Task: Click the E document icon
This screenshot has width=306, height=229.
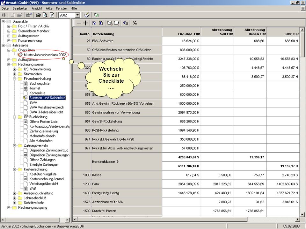Action: (x=101, y=23)
